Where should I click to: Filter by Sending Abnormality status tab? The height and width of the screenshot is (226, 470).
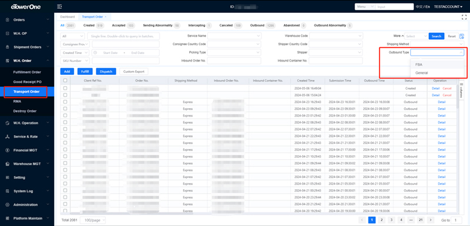tap(162, 25)
